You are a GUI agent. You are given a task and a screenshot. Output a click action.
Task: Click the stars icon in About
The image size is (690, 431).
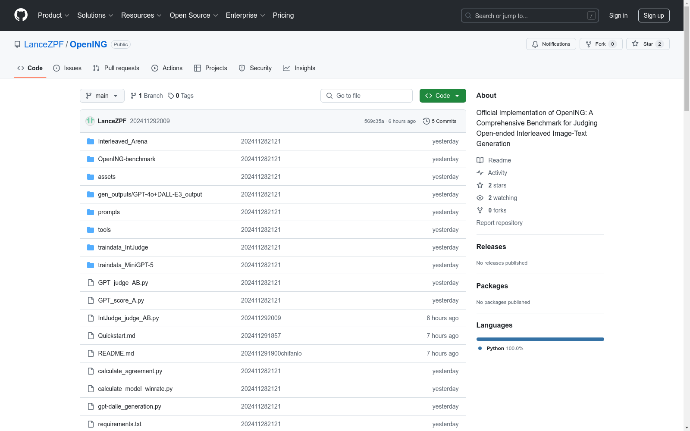pyautogui.click(x=480, y=185)
